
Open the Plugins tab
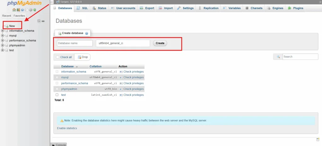point(296,8)
